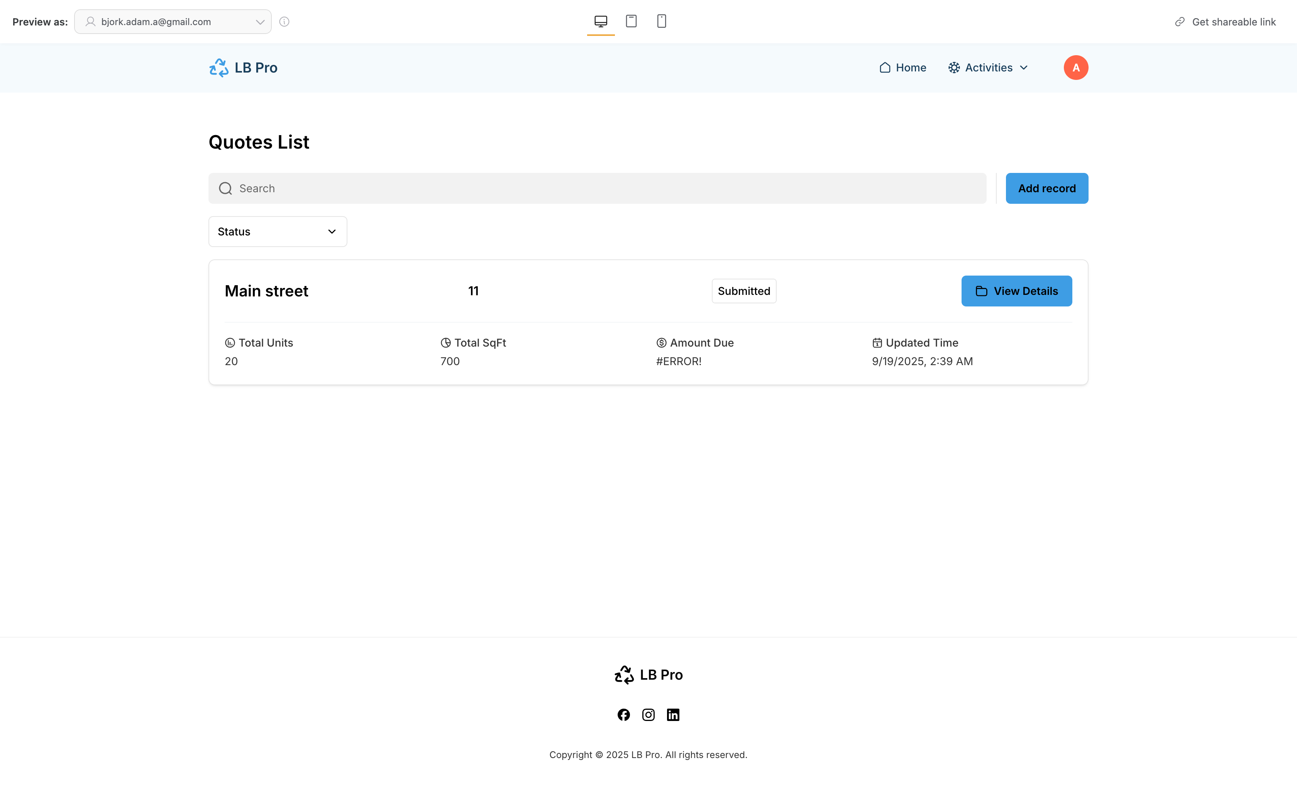1297x792 pixels.
Task: Switch to mobile preview icon
Action: [x=662, y=21]
